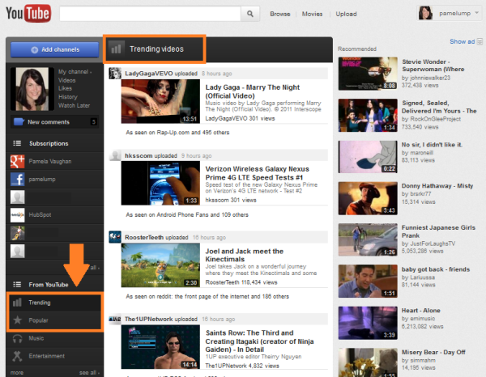Screen dimensions: 486x377
Task: Click the Add channels button
Action: tap(53, 50)
